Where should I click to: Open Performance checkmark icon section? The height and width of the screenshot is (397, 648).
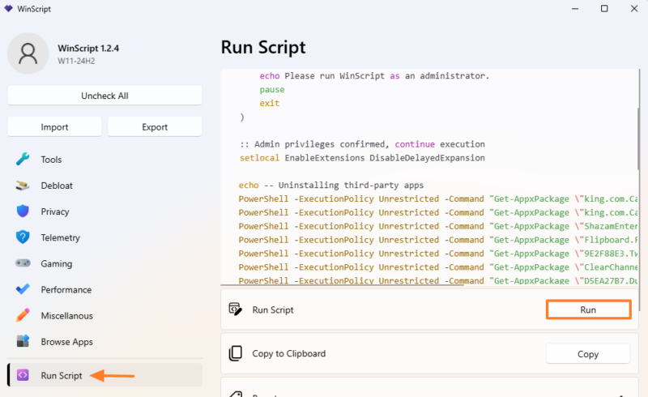(23, 289)
